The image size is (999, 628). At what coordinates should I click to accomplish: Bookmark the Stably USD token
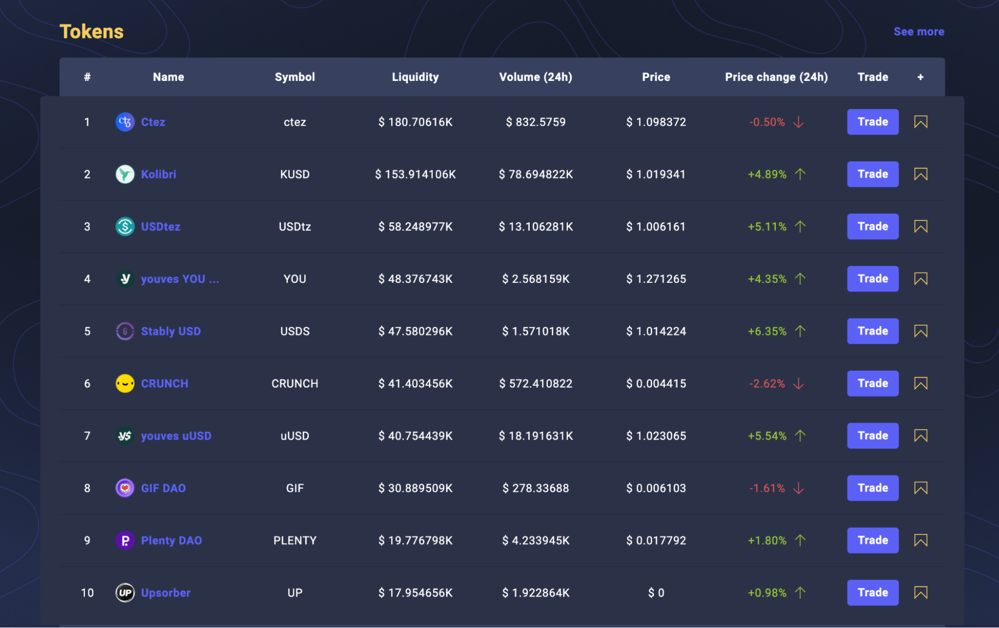coord(921,331)
